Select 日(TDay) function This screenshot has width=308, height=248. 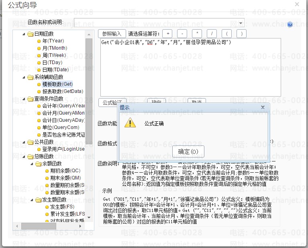pyautogui.click(x=52, y=63)
